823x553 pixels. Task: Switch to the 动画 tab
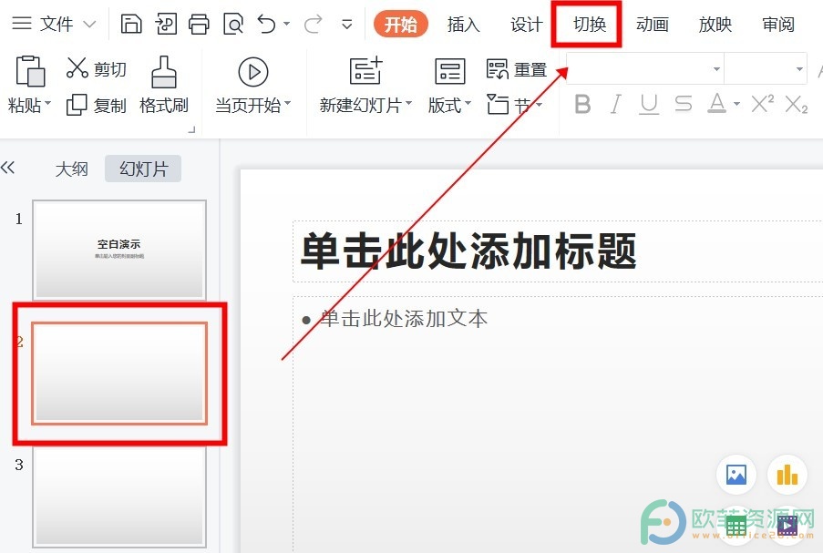tap(653, 24)
